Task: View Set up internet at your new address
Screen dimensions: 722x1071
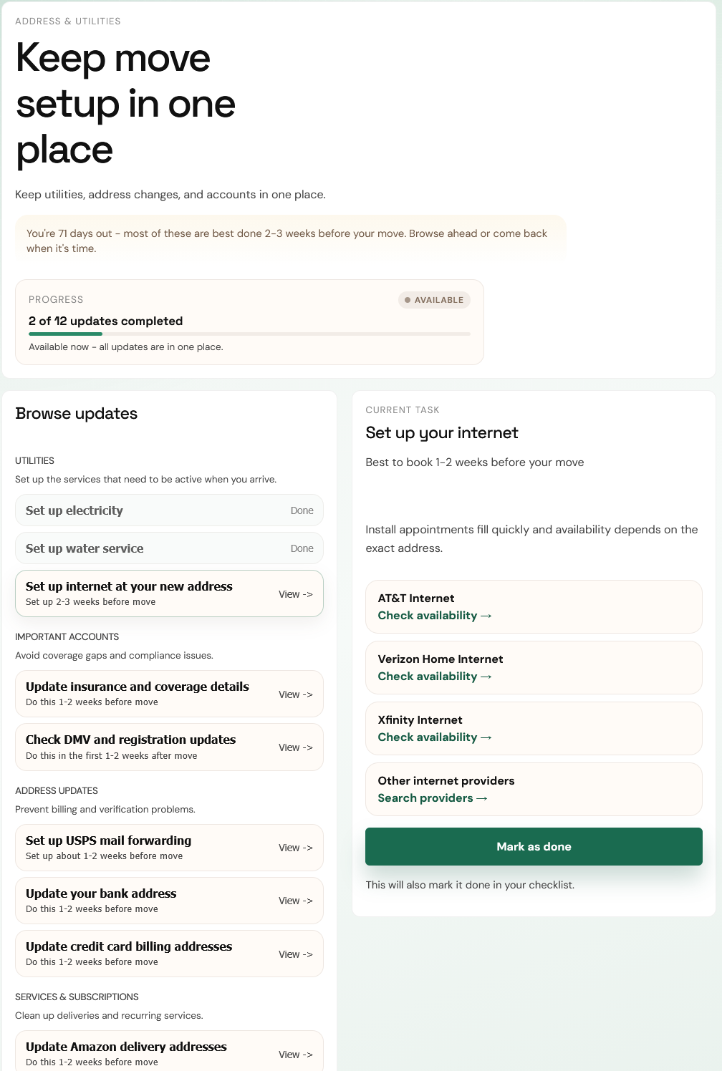Action: pyautogui.click(x=169, y=593)
